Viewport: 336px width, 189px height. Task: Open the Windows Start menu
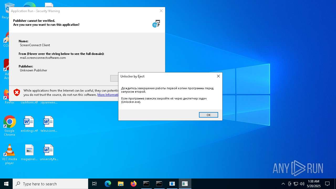pyautogui.click(x=6, y=184)
